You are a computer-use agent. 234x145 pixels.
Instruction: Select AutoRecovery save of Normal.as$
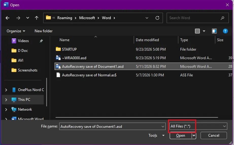[89, 75]
